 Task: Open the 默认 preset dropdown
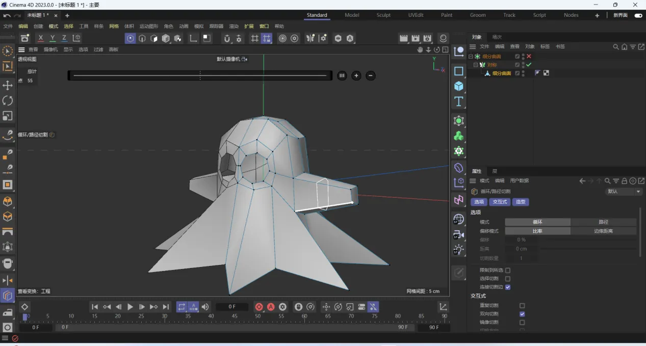pyautogui.click(x=624, y=192)
